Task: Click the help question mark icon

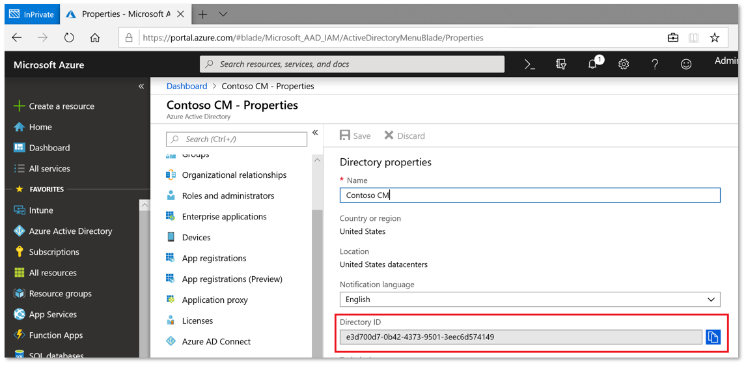Action: (655, 64)
